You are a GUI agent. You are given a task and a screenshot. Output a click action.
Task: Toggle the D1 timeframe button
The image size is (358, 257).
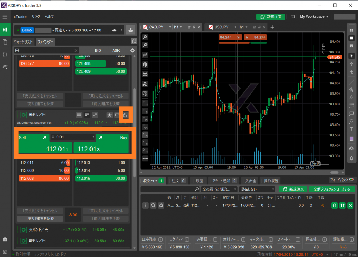tap(145, 150)
